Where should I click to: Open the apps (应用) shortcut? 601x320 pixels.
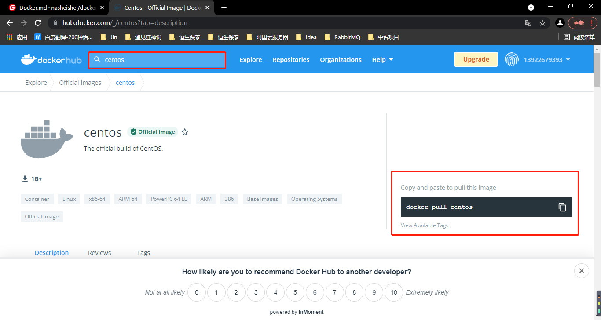pyautogui.click(x=17, y=37)
